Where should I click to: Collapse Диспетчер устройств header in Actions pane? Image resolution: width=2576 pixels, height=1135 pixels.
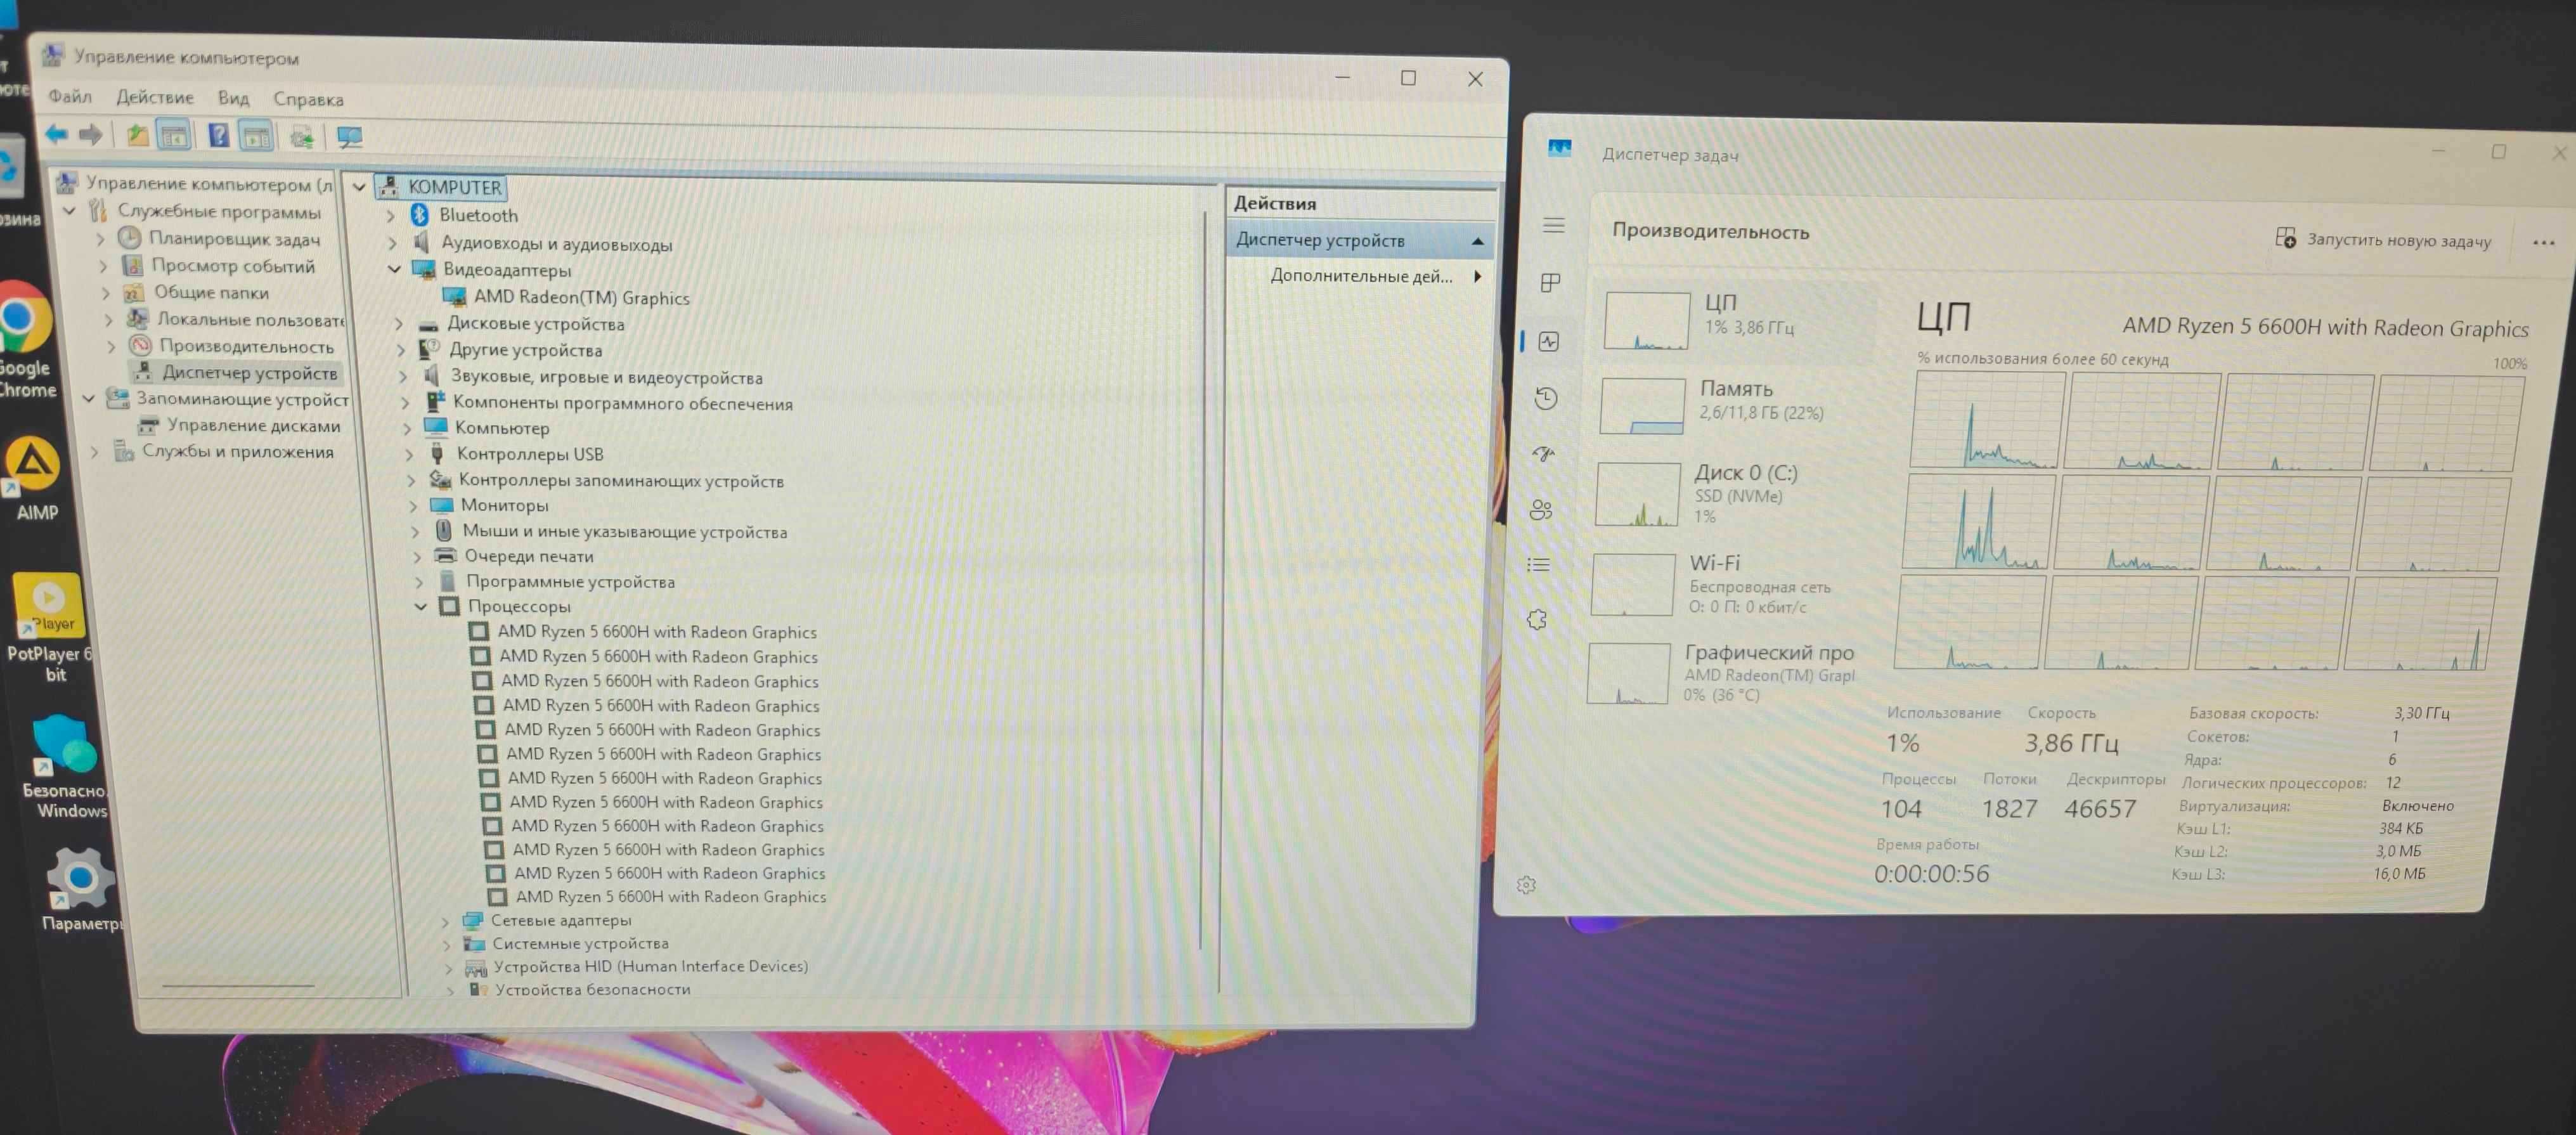point(1477,241)
